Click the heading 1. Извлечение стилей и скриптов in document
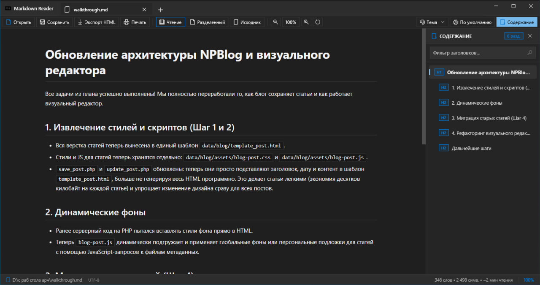Viewport: 540px width, 285px height. 140,127
